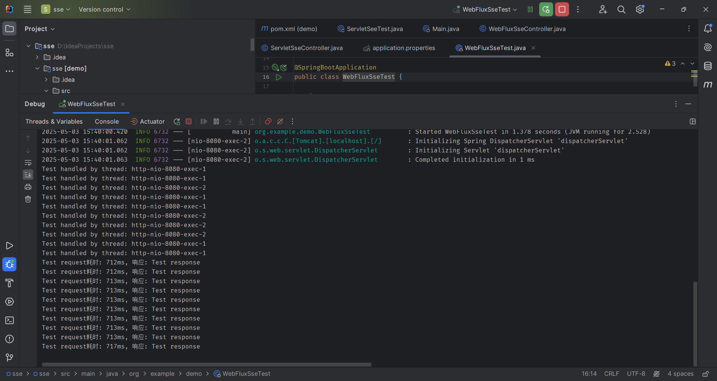Click View Breakpoints icon
The width and height of the screenshot is (717, 381).
tap(268, 121)
